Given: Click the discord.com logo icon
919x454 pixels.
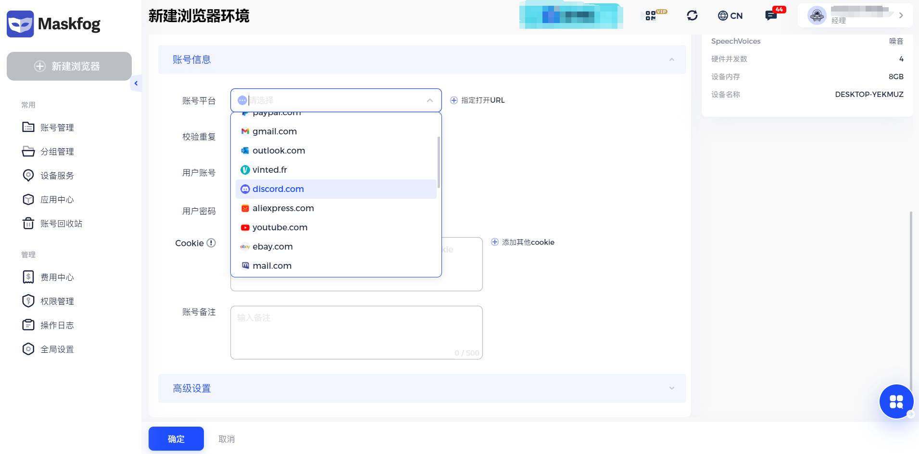Looking at the screenshot, I should 245,189.
